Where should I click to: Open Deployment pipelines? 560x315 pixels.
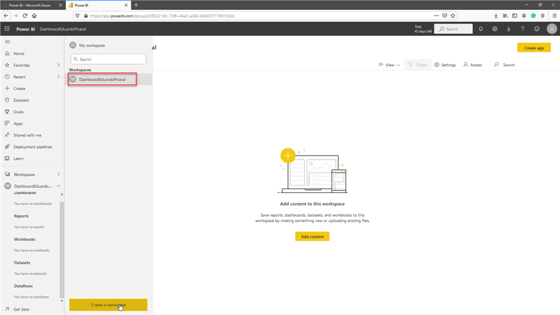pyautogui.click(x=32, y=147)
